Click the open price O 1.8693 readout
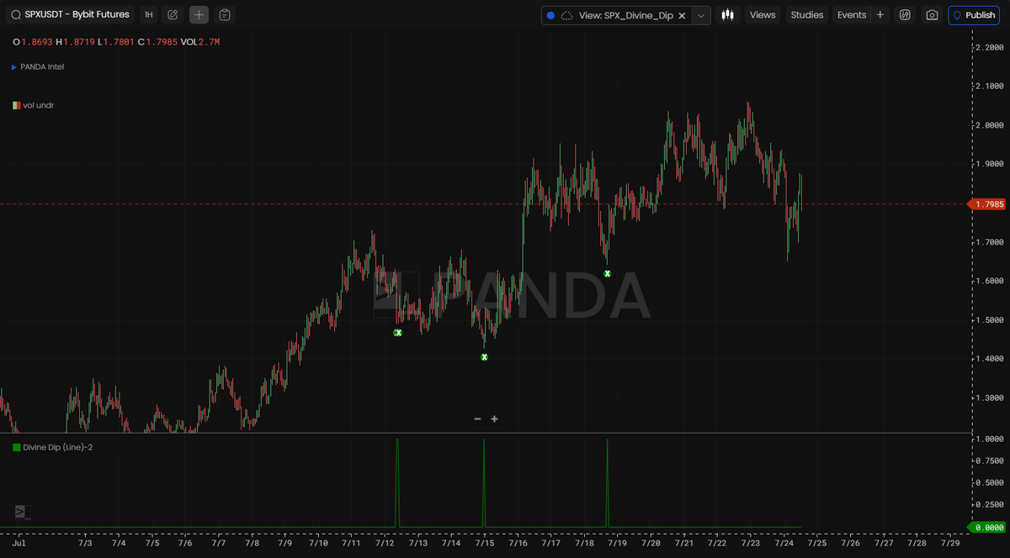The height and width of the screenshot is (558, 1010). [32, 42]
